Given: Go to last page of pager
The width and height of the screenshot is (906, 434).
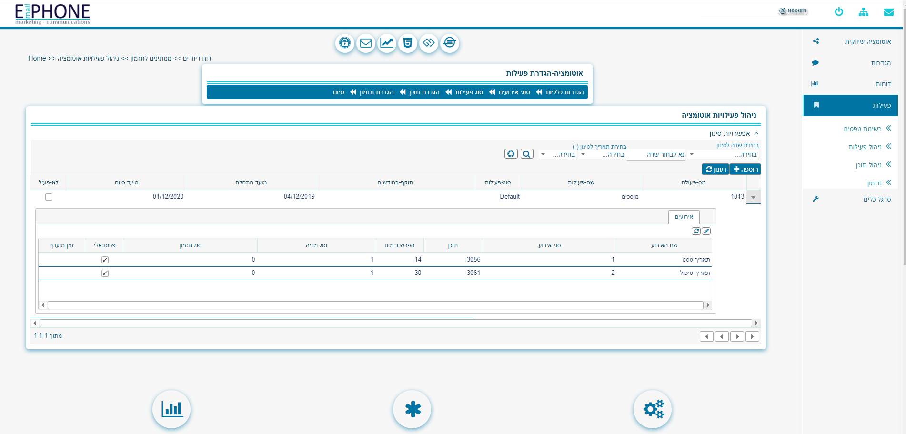Looking at the screenshot, I should 752,336.
